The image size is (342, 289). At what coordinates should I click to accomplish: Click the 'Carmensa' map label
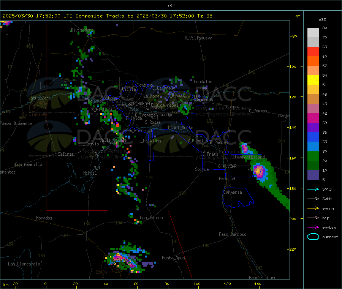pyautogui.click(x=233, y=192)
